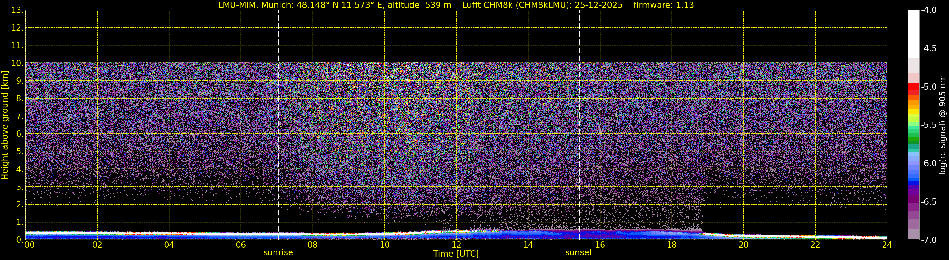The height and width of the screenshot is (260, 949).
Task: Select the 'sunset' label below the axis
Action: click(579, 253)
